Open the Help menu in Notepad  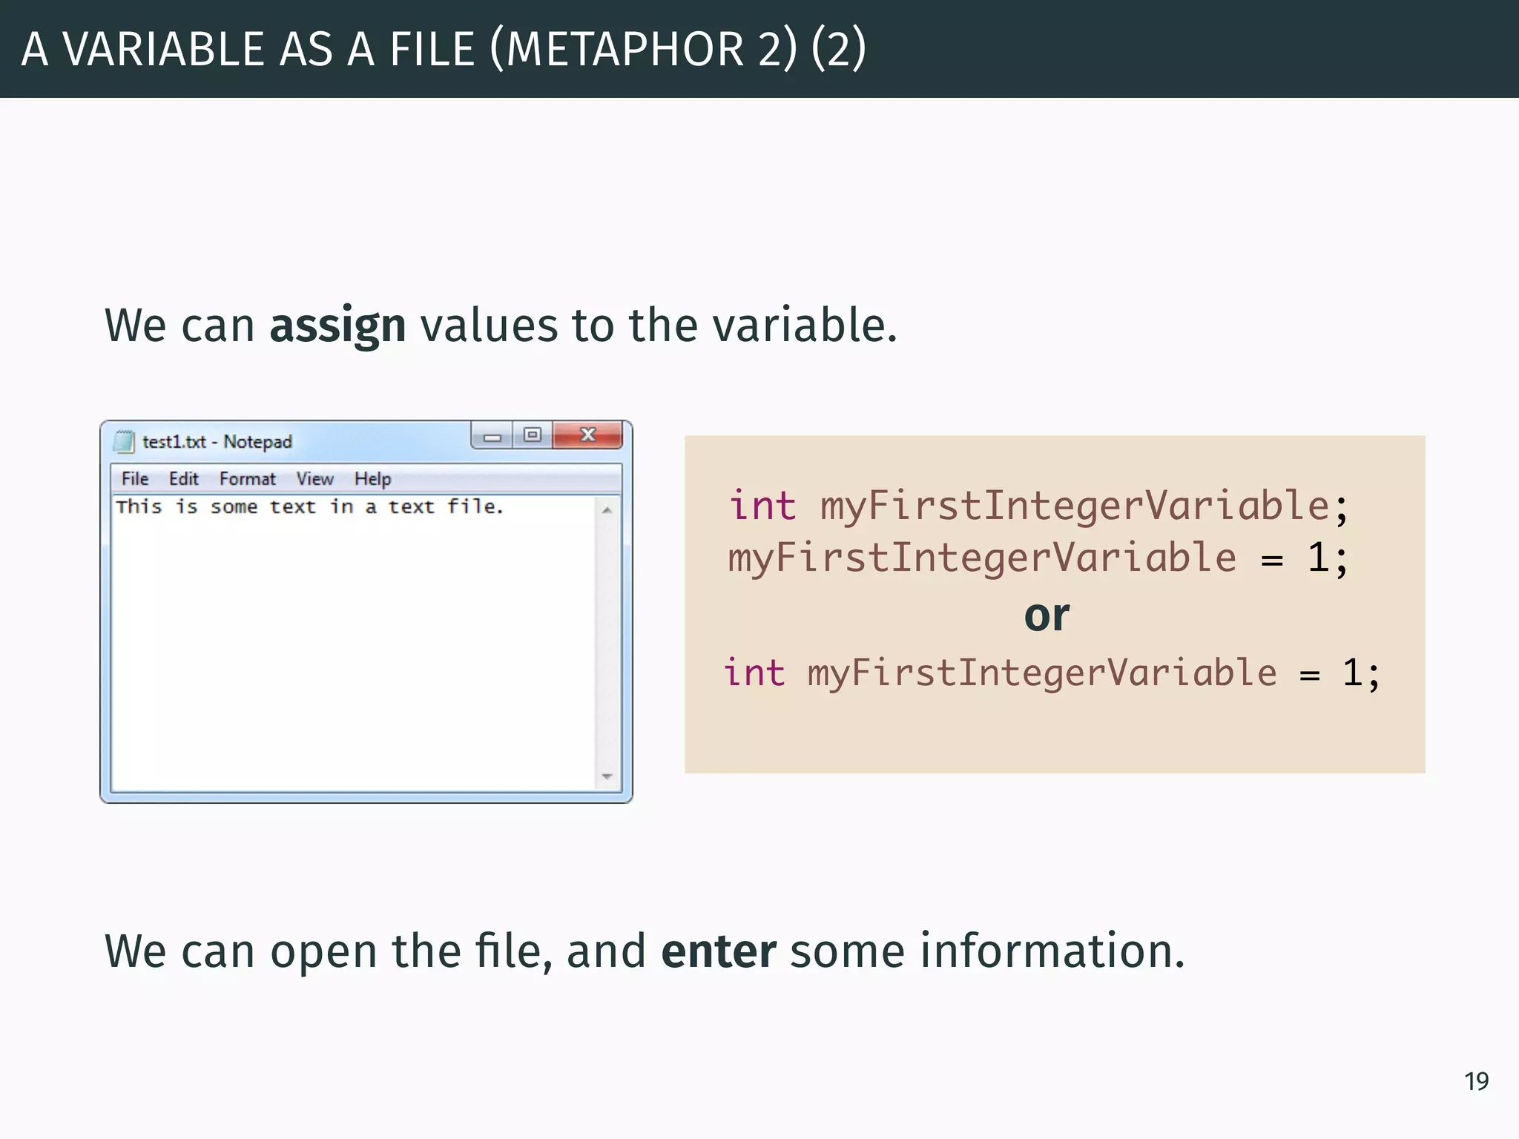point(372,479)
